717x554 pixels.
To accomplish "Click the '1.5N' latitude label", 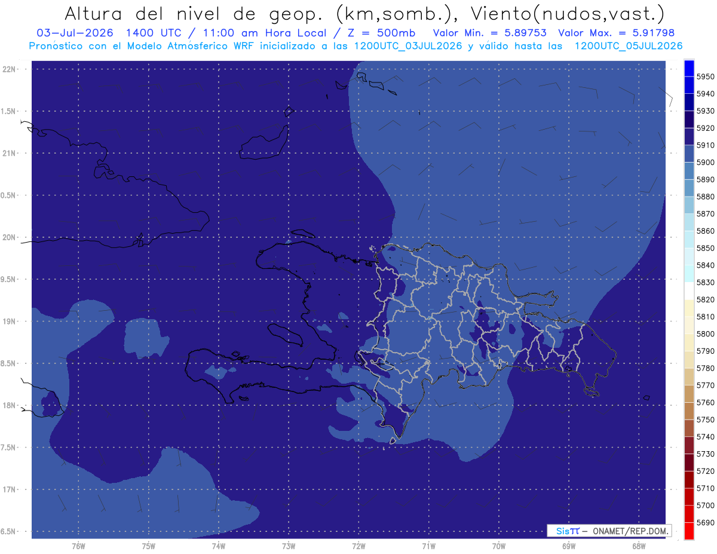I will [9, 111].
